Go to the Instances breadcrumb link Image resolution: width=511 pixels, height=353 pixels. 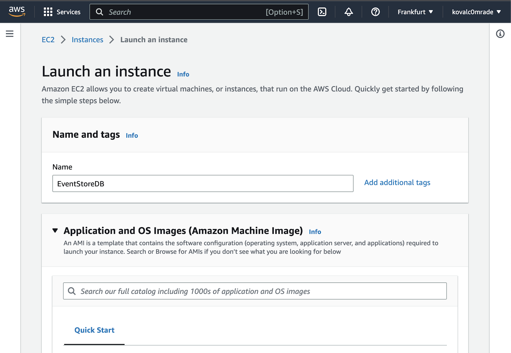[88, 40]
